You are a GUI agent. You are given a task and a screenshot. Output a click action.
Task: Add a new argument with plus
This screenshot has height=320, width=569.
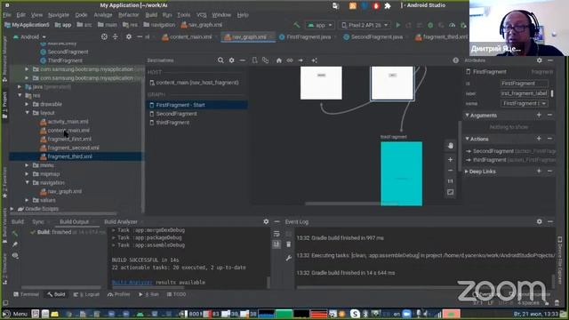(539, 115)
